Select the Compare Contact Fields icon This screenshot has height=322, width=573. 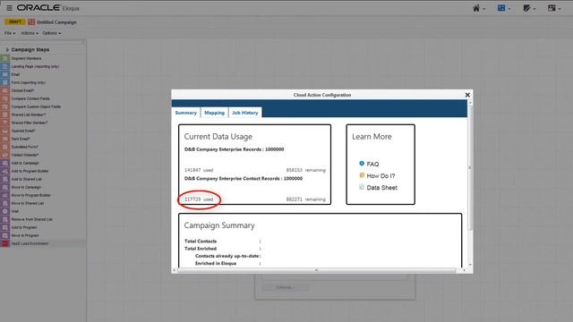point(5,98)
